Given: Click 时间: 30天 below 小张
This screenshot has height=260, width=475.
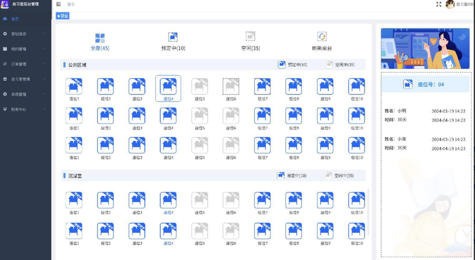Looking at the screenshot, I should point(395,148).
